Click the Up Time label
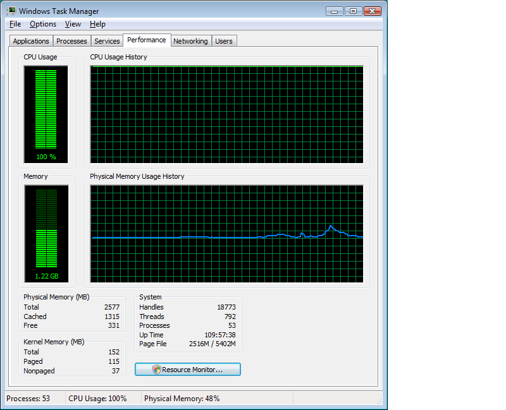 (151, 335)
